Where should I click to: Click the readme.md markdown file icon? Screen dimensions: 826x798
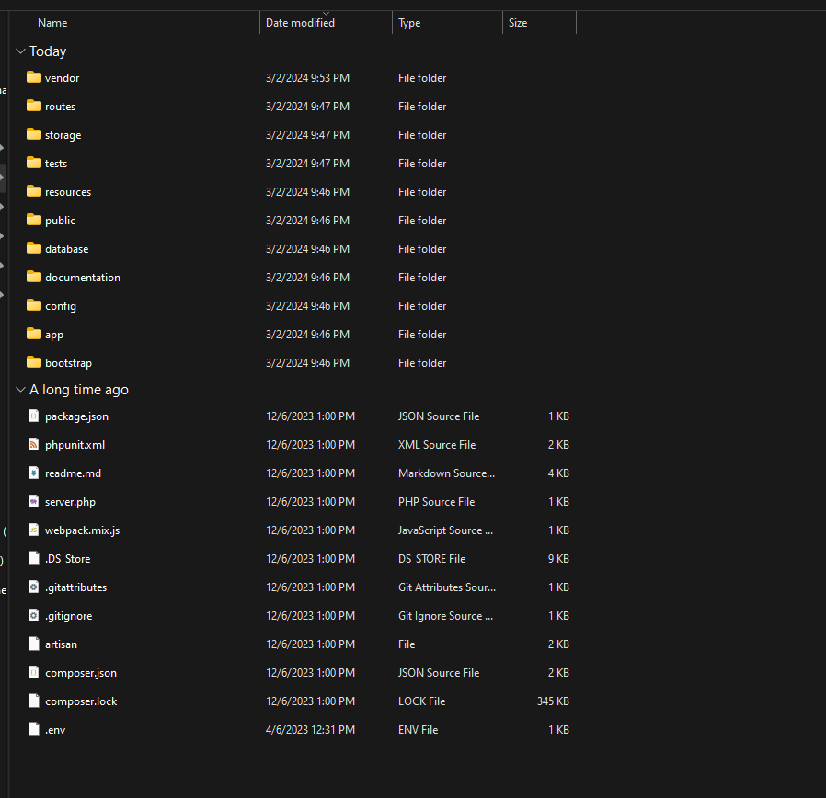(x=34, y=473)
